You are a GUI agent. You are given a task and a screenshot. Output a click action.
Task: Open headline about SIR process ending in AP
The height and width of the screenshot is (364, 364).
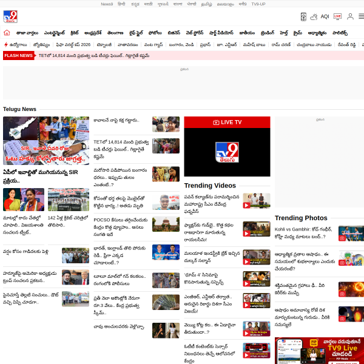click(41, 177)
